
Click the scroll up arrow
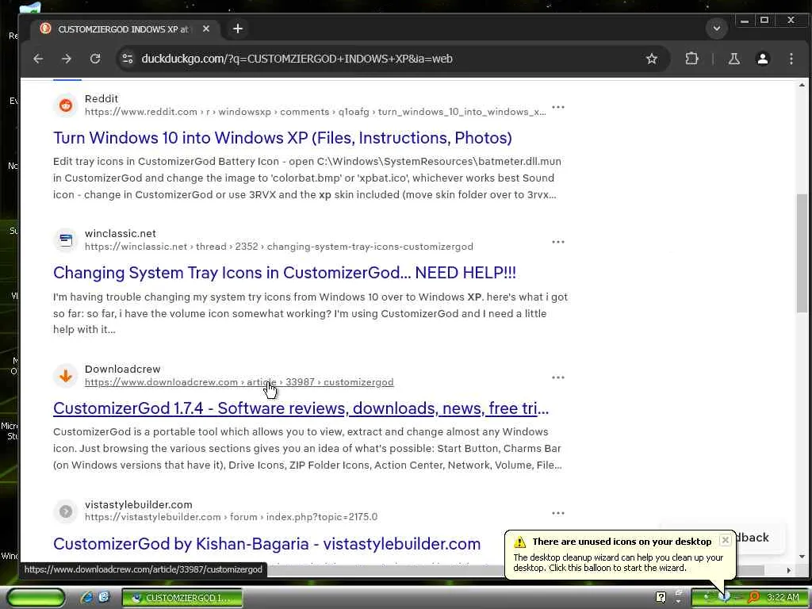[x=802, y=86]
